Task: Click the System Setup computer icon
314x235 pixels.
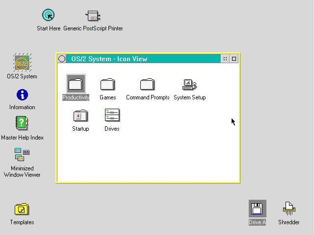Action: click(190, 84)
